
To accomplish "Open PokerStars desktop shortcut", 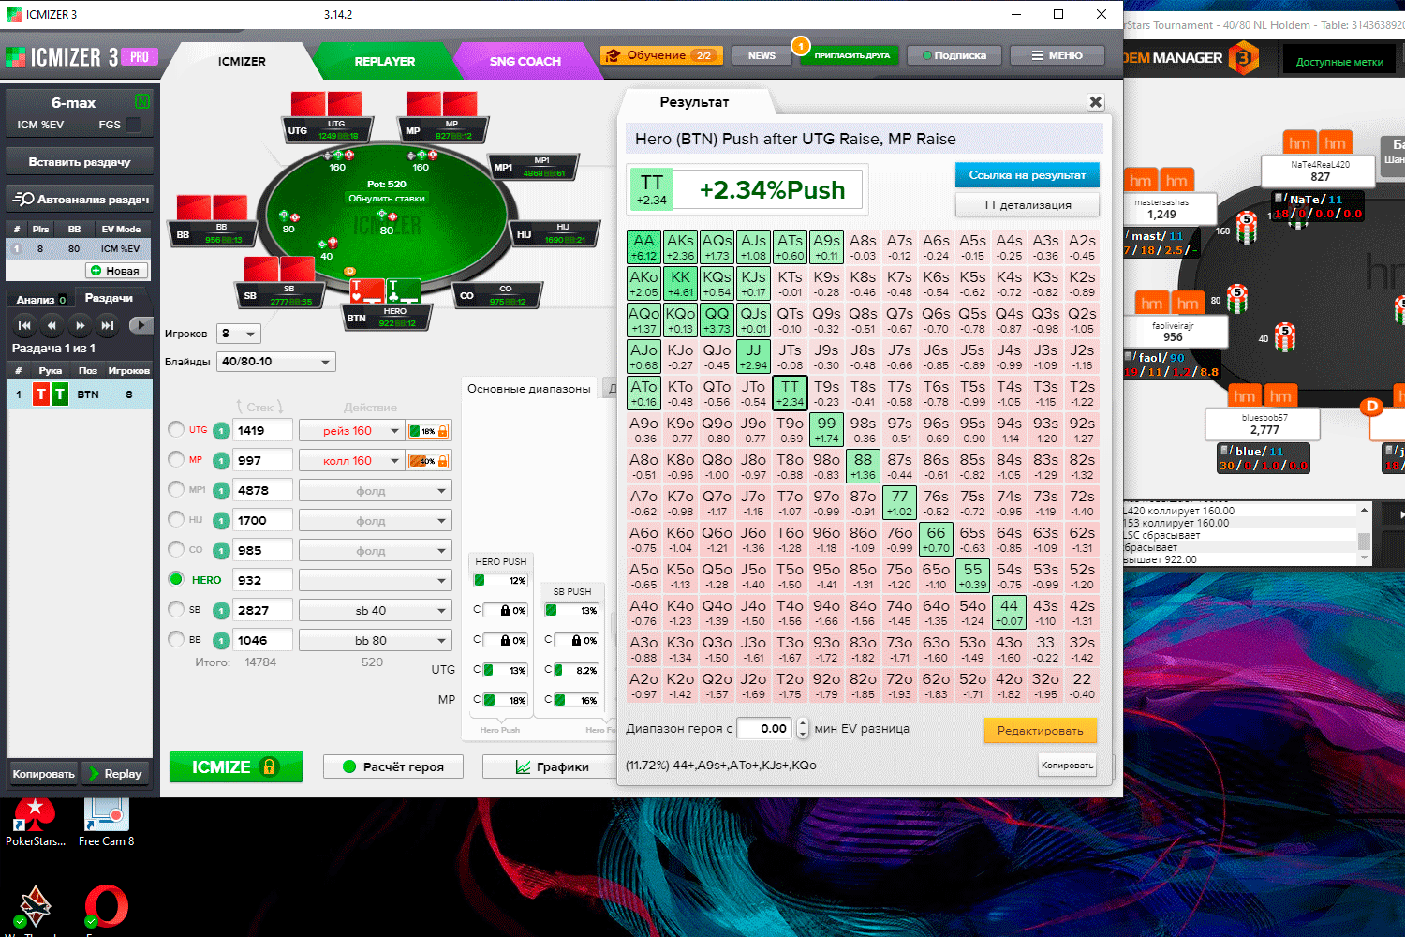I will coord(35,822).
